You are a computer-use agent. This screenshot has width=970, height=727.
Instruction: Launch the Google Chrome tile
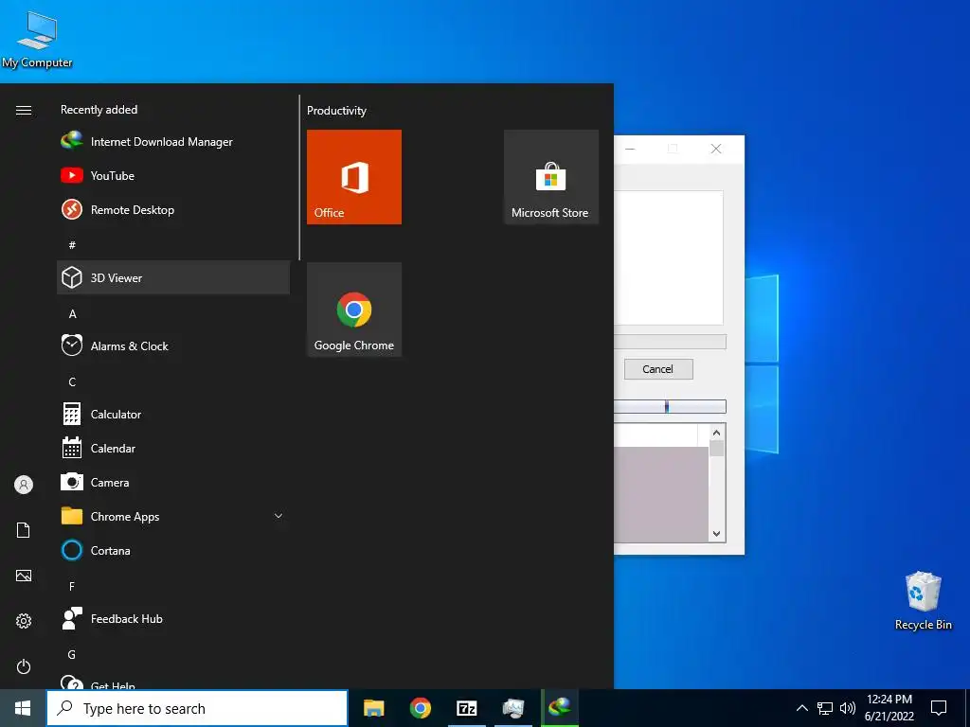point(354,310)
